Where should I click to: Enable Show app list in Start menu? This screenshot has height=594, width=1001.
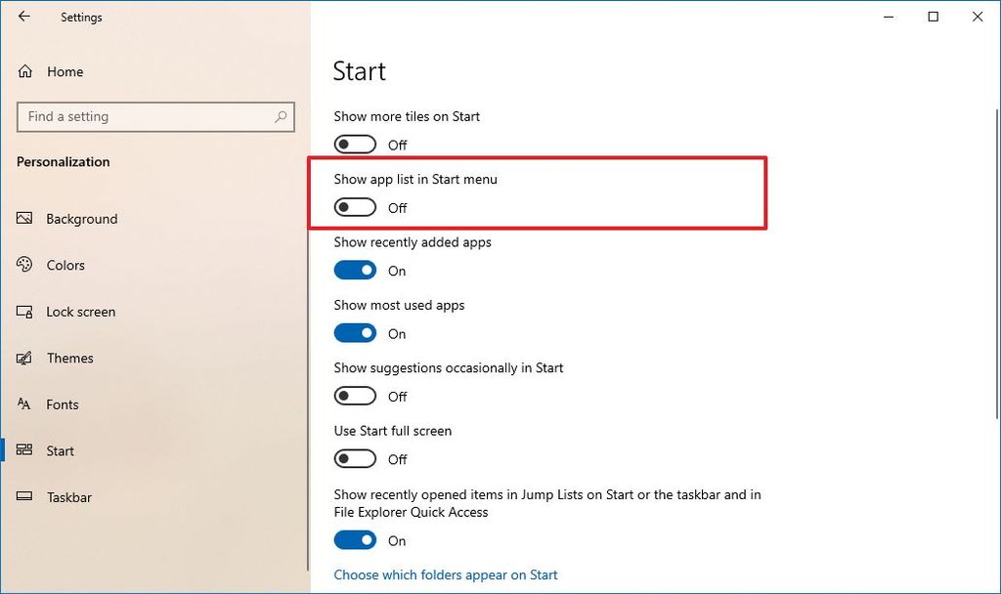(x=354, y=206)
